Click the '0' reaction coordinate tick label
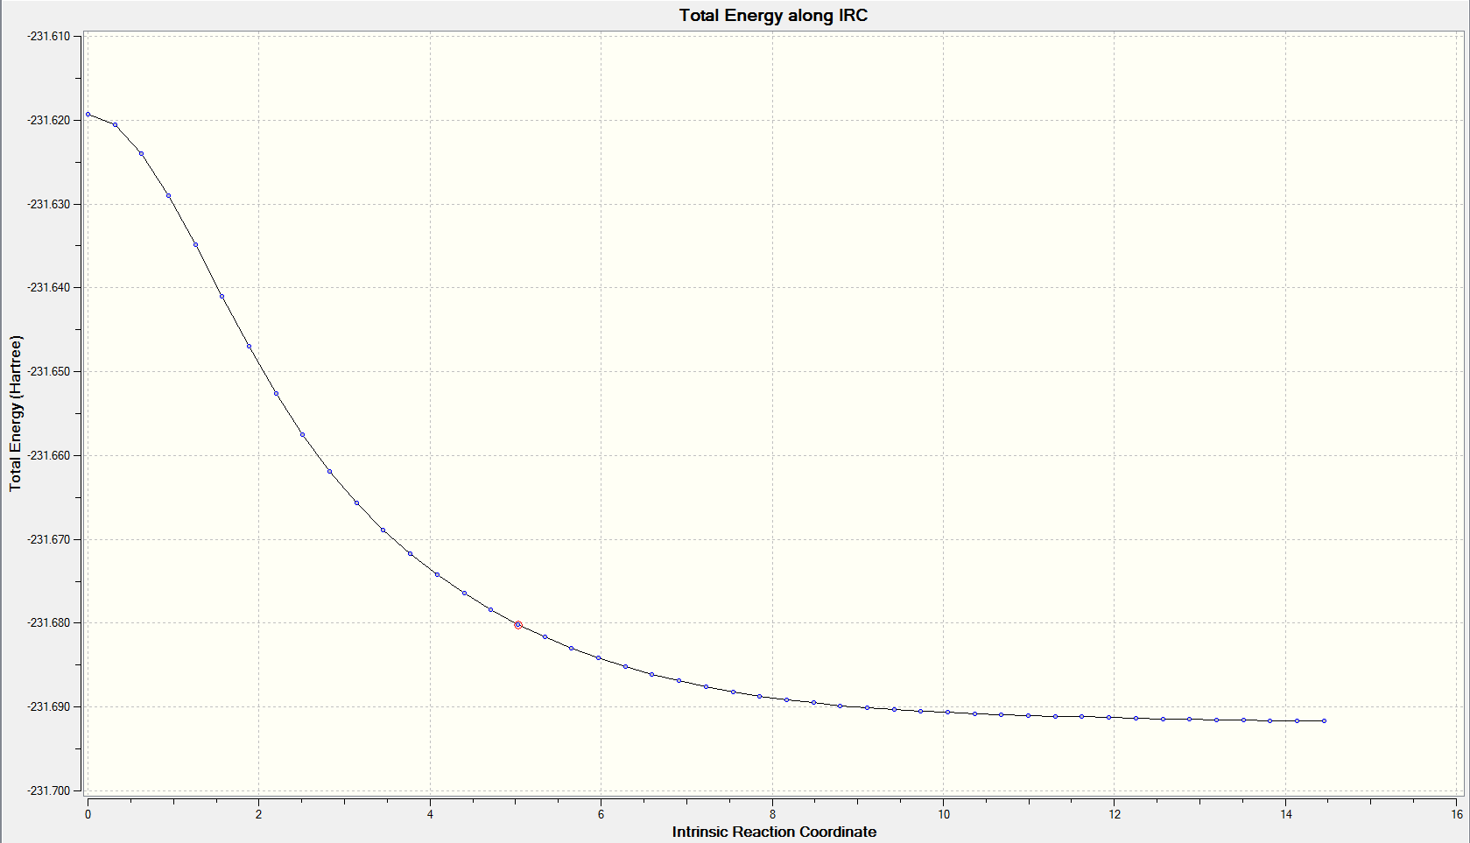The height and width of the screenshot is (843, 1470). pyautogui.click(x=88, y=814)
